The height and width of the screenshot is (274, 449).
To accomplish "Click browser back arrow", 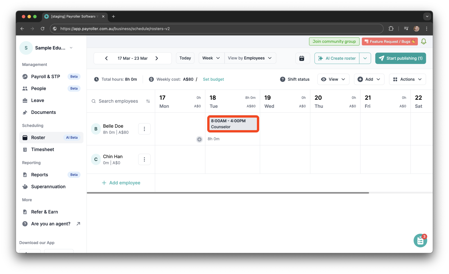I will 22,29.
